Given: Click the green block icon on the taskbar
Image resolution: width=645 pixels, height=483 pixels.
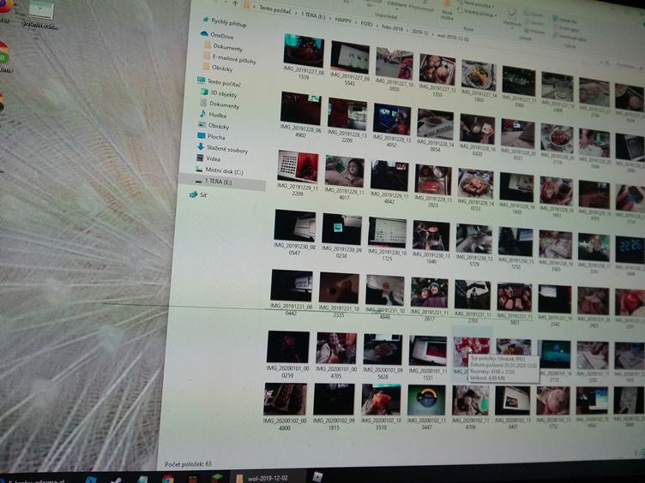Looking at the screenshot, I should pyautogui.click(x=217, y=478).
